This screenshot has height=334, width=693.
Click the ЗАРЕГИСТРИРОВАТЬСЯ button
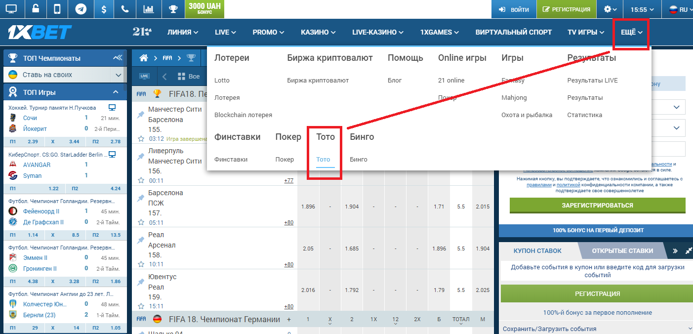tap(597, 206)
